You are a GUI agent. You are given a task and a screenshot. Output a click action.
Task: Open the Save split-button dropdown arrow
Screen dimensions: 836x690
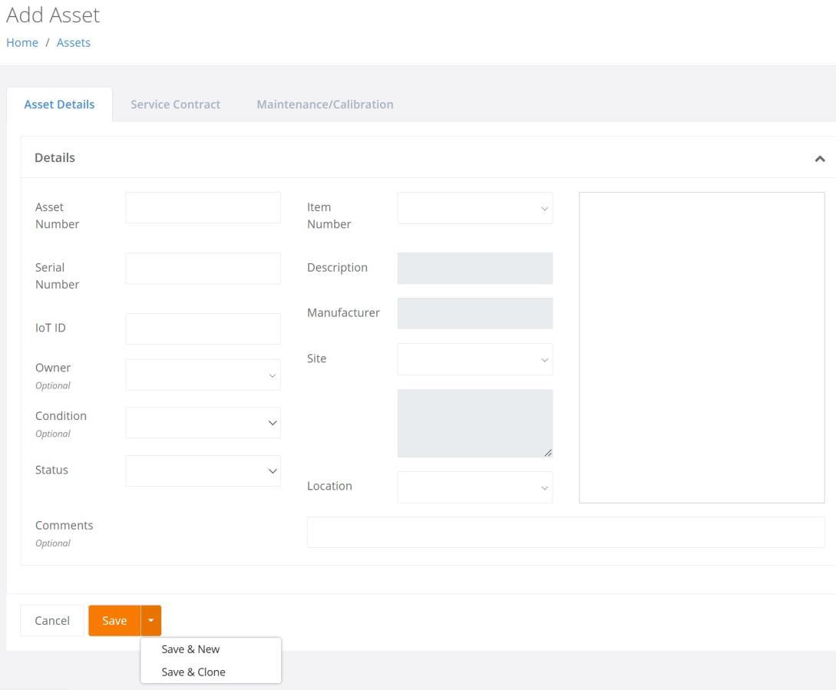151,620
